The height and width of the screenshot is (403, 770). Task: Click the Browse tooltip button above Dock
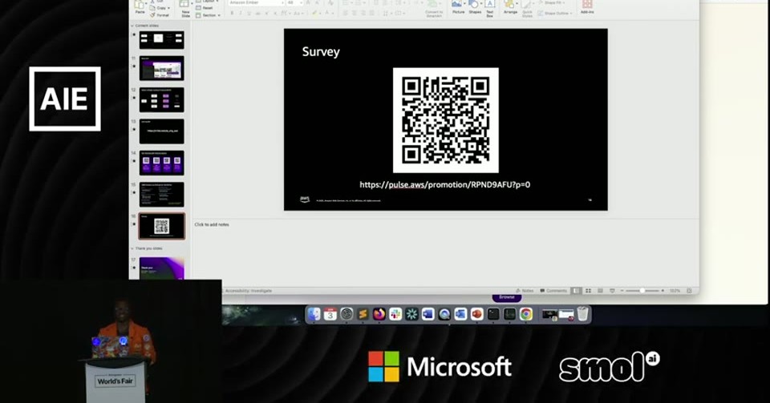pos(506,297)
